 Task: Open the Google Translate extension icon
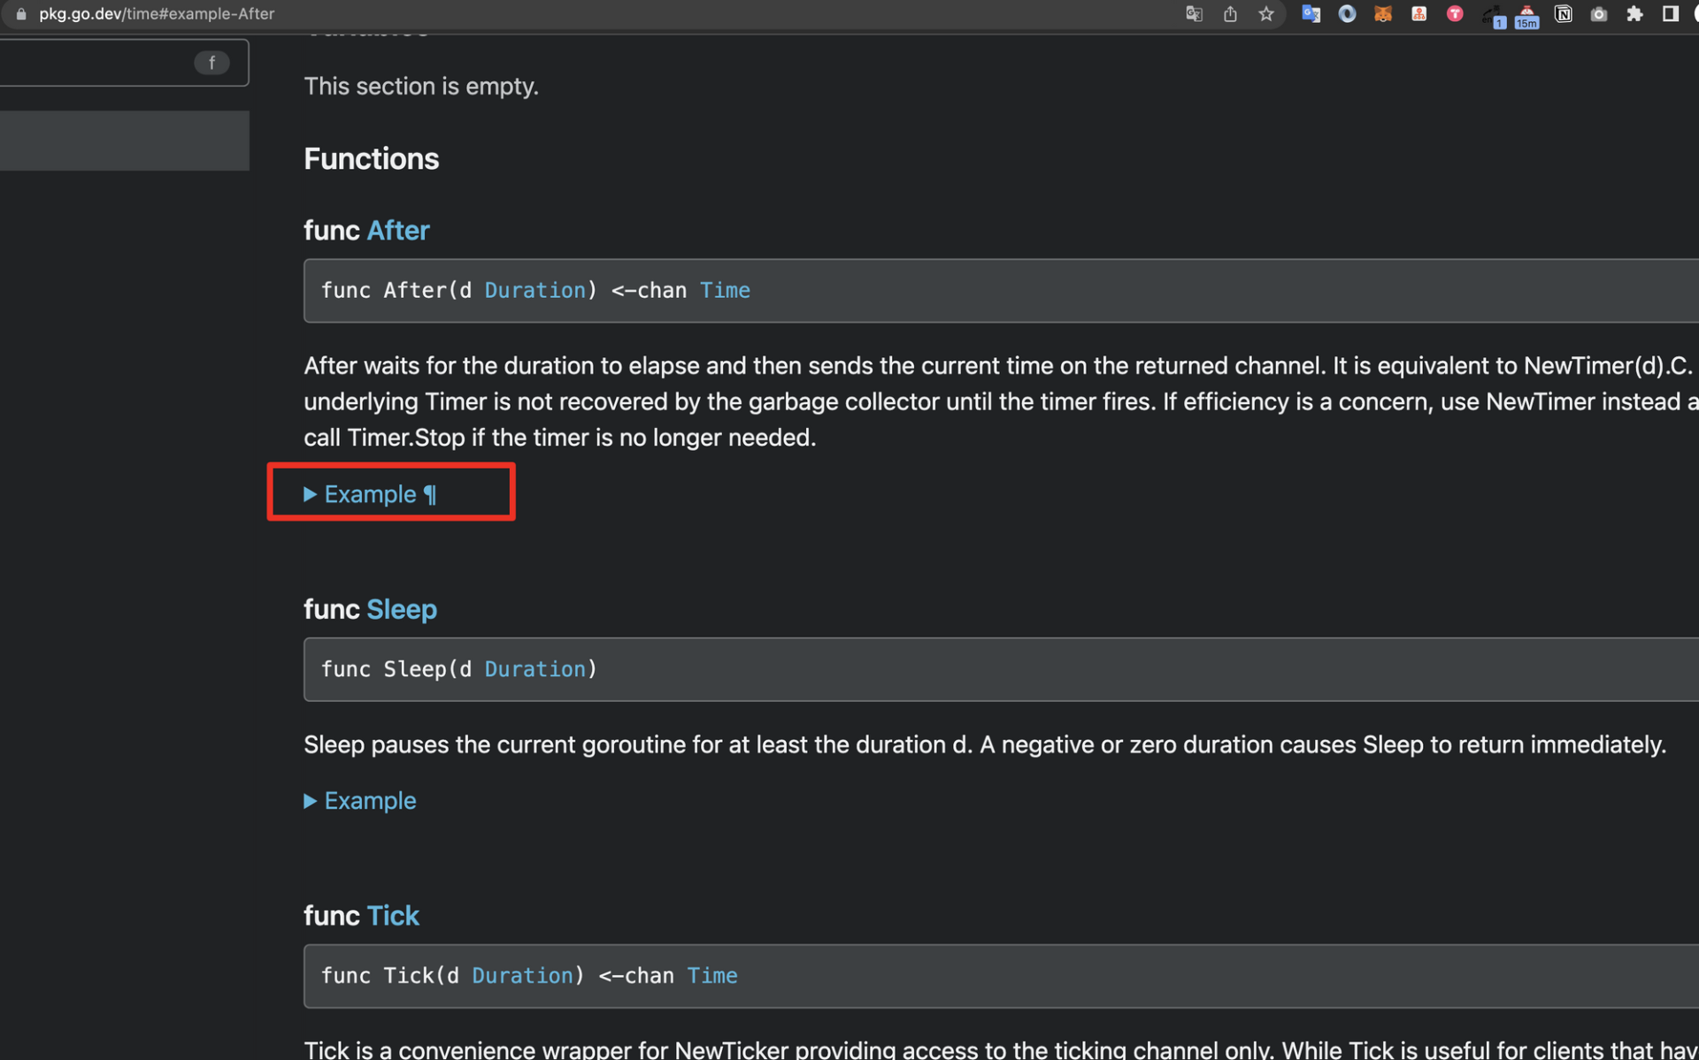[x=1311, y=14]
